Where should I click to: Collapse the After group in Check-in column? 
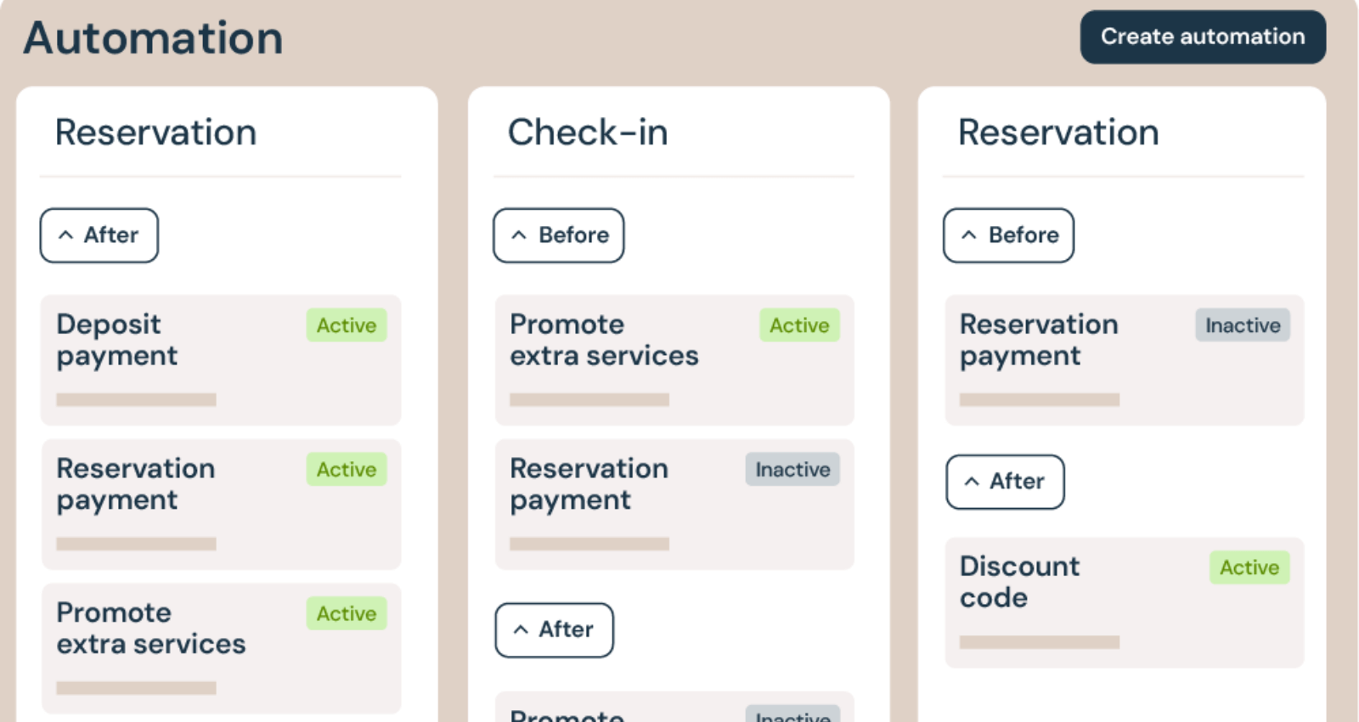point(554,630)
